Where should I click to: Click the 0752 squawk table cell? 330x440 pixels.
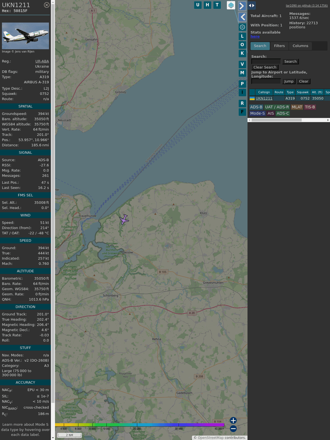point(305,98)
